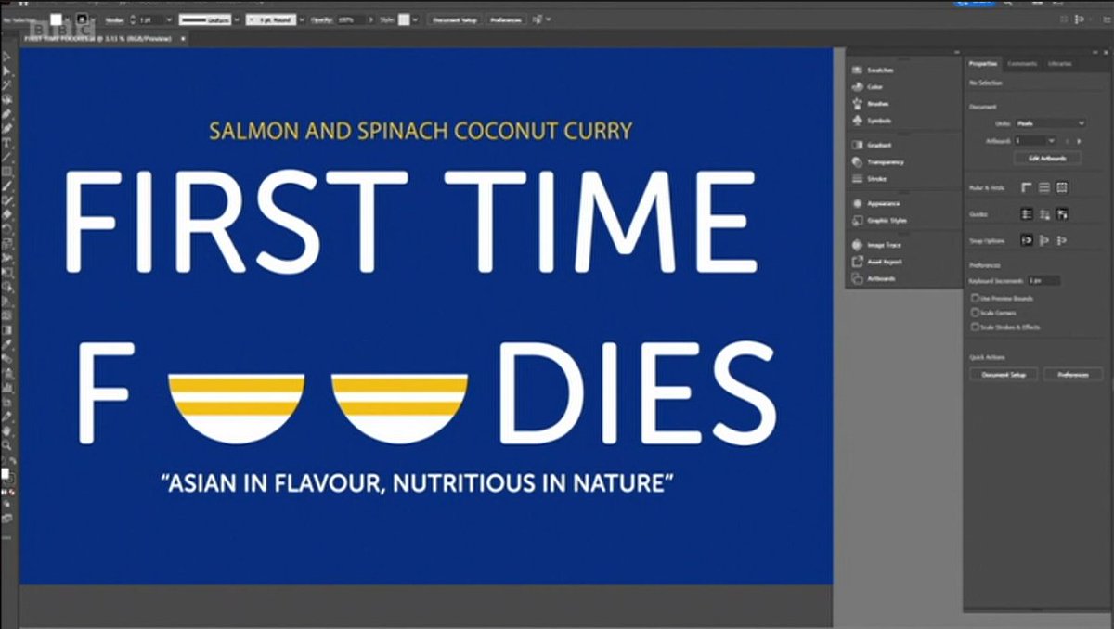Open the 5 pt. Round brush dropdown
Image resolution: width=1114 pixels, height=629 pixels.
tap(302, 19)
